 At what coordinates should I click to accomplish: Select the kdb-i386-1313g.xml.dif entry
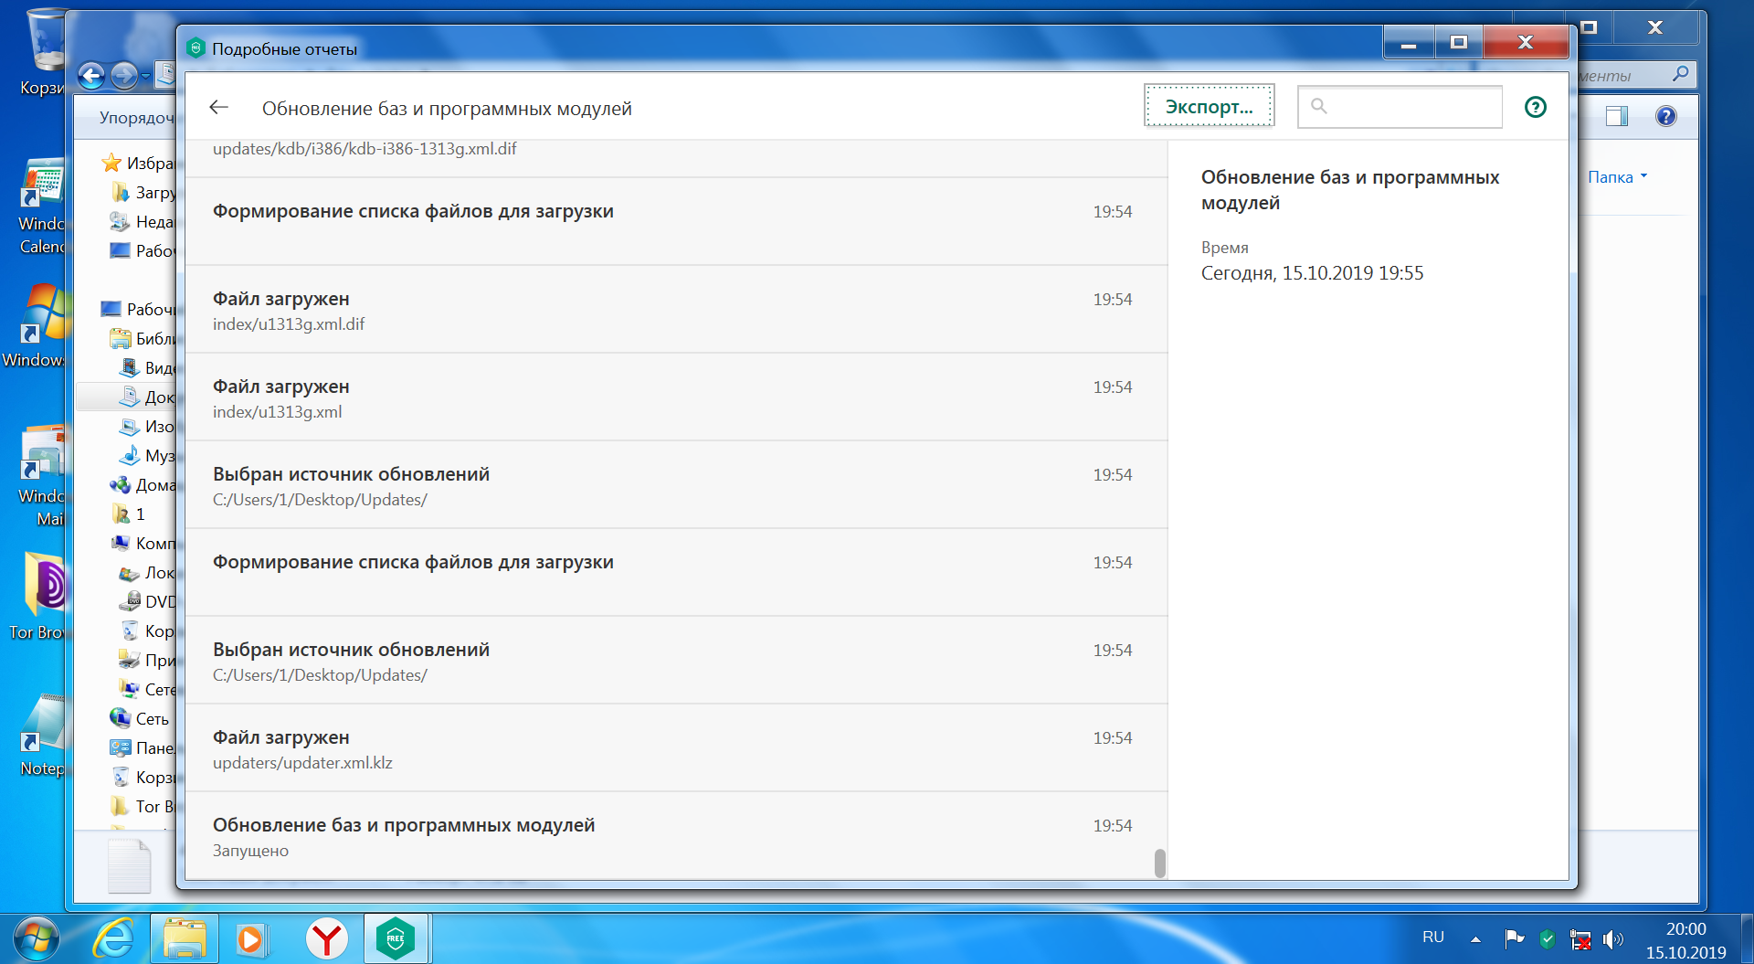coord(676,158)
